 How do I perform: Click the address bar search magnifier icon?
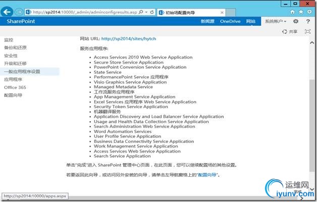(141, 12)
